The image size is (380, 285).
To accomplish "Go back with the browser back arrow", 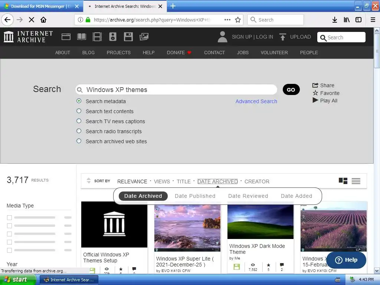I will pos(7,20).
